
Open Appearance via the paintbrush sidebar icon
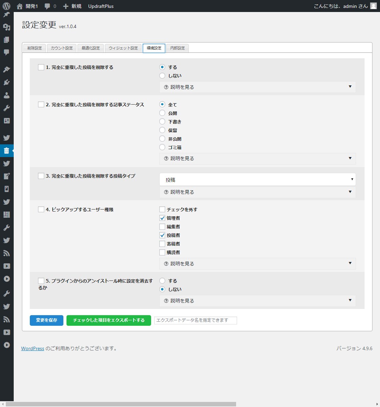pos(7,69)
